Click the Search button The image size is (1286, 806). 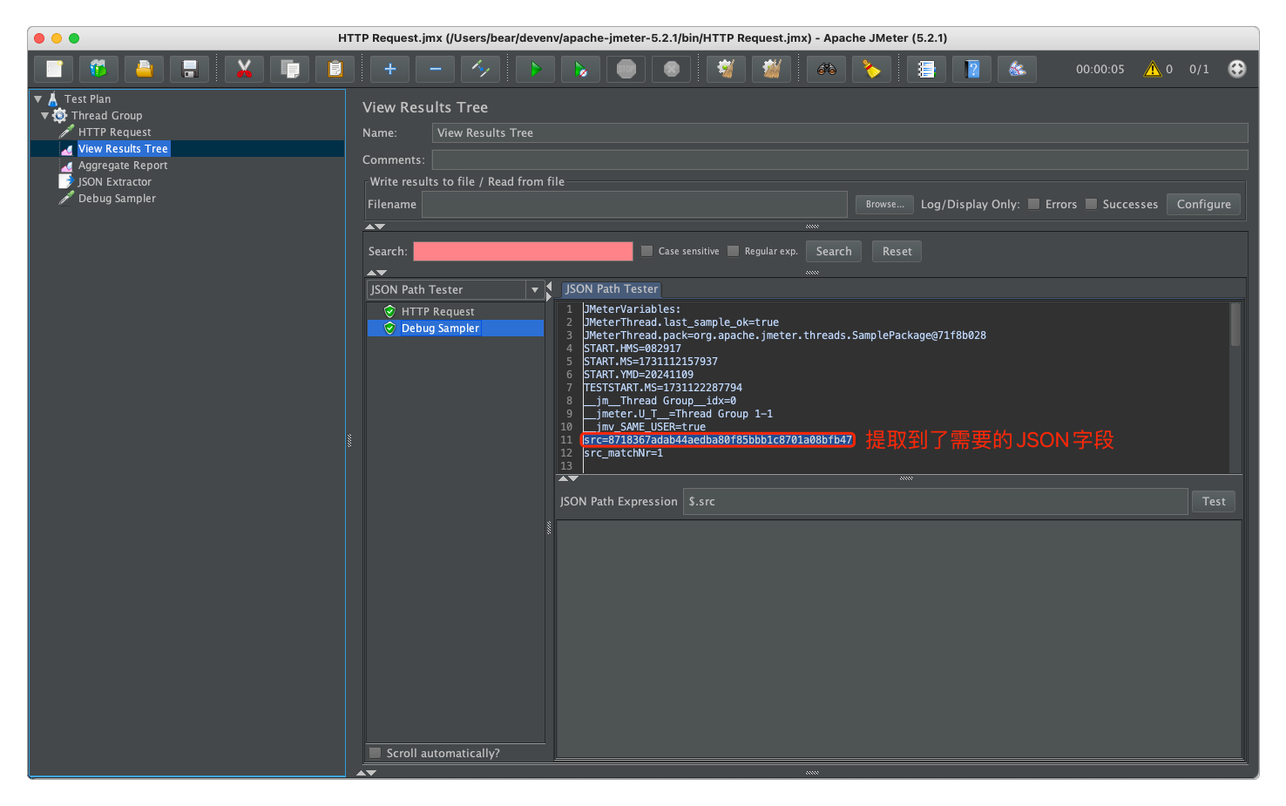(x=834, y=251)
